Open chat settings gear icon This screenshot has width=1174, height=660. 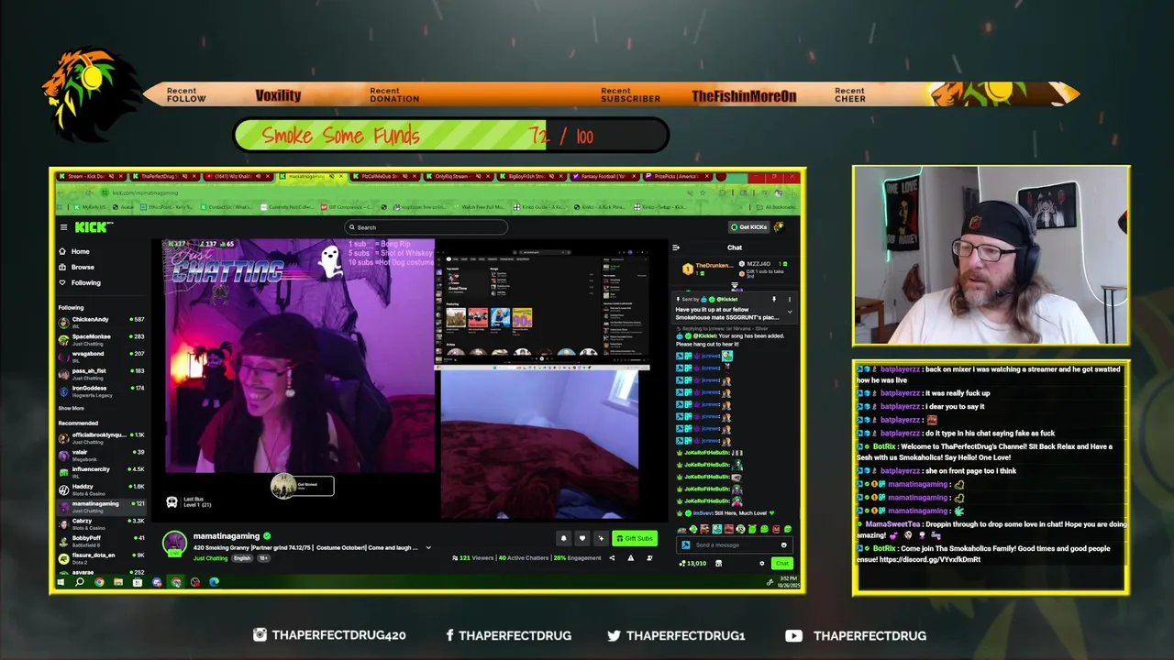click(x=761, y=563)
